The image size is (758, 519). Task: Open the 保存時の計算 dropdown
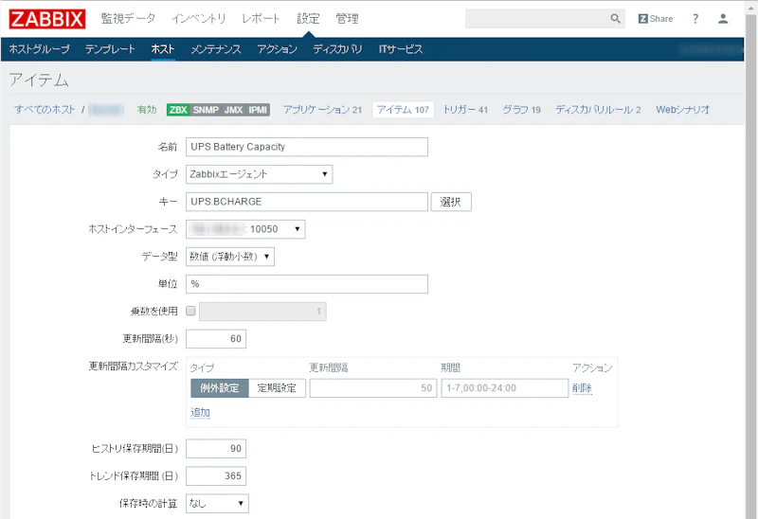[x=217, y=504]
